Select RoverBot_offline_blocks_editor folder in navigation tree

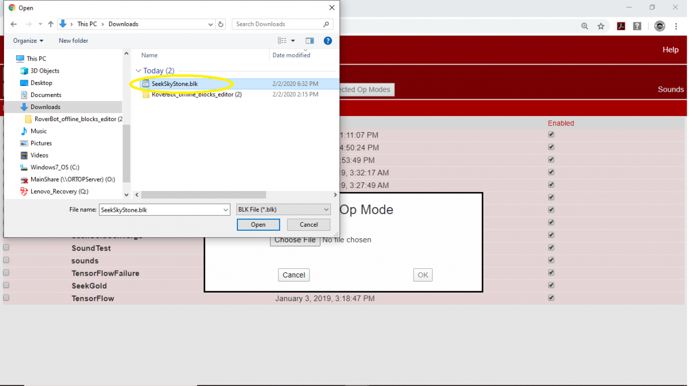pyautogui.click(x=74, y=119)
